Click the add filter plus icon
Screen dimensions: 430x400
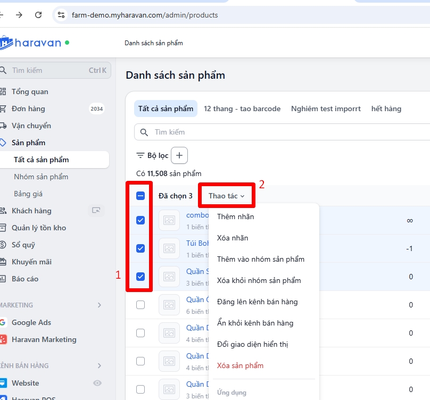coord(179,155)
